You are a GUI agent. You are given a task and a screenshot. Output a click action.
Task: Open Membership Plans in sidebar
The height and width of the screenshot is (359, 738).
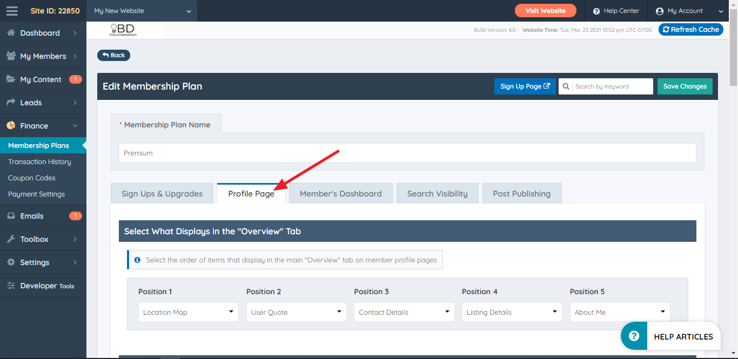(x=43, y=145)
